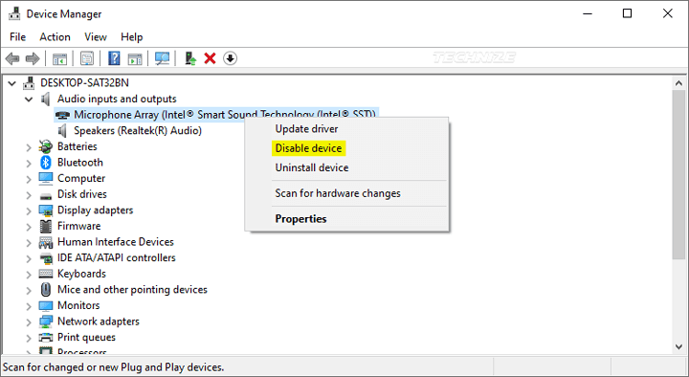Viewport: 689px width, 377px height.
Task: Select Audio inputs and outputs label
Action: click(117, 99)
